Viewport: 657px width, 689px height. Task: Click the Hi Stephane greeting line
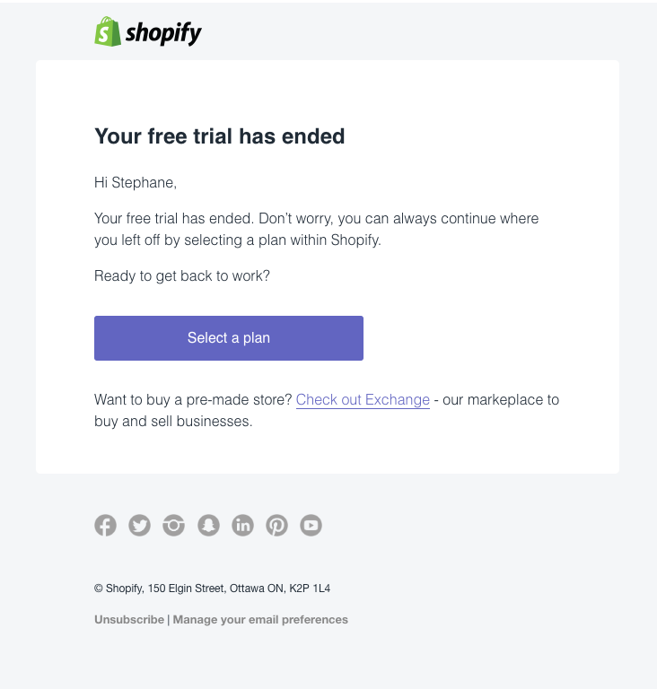[136, 182]
